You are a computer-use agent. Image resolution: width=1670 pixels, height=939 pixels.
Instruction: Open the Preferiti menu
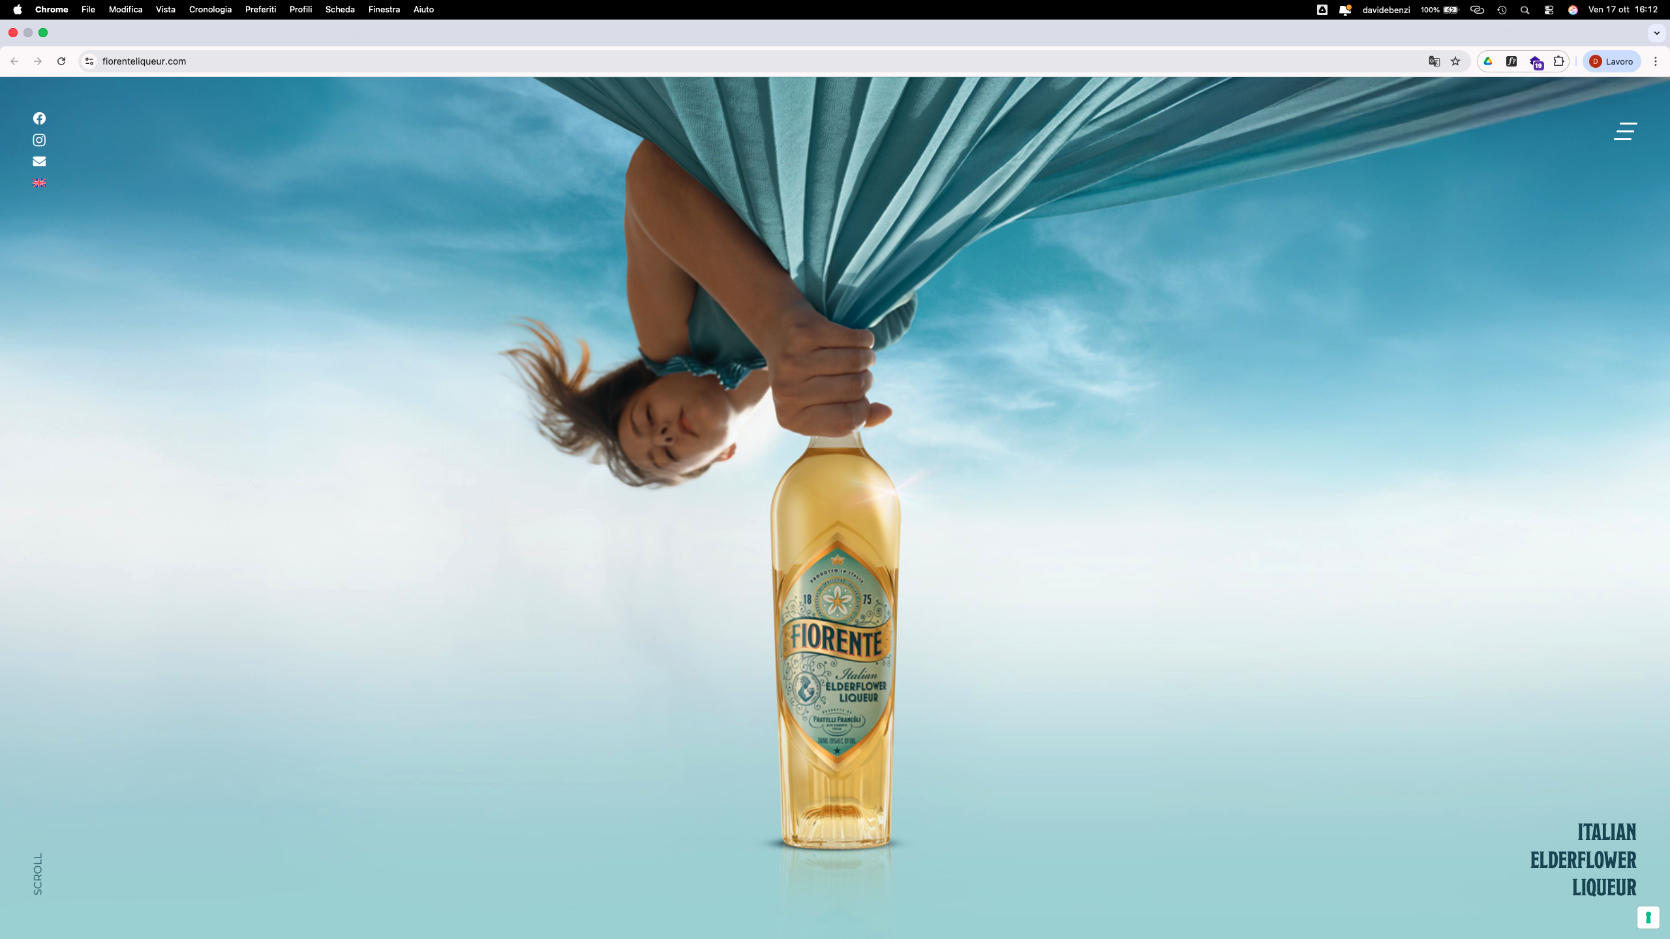pyautogui.click(x=260, y=10)
